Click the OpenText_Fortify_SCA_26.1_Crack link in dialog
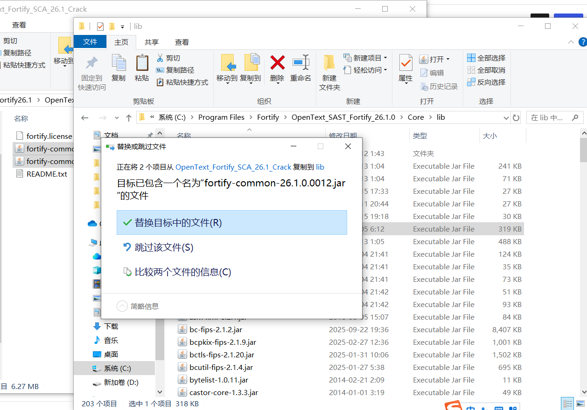 tap(233, 167)
